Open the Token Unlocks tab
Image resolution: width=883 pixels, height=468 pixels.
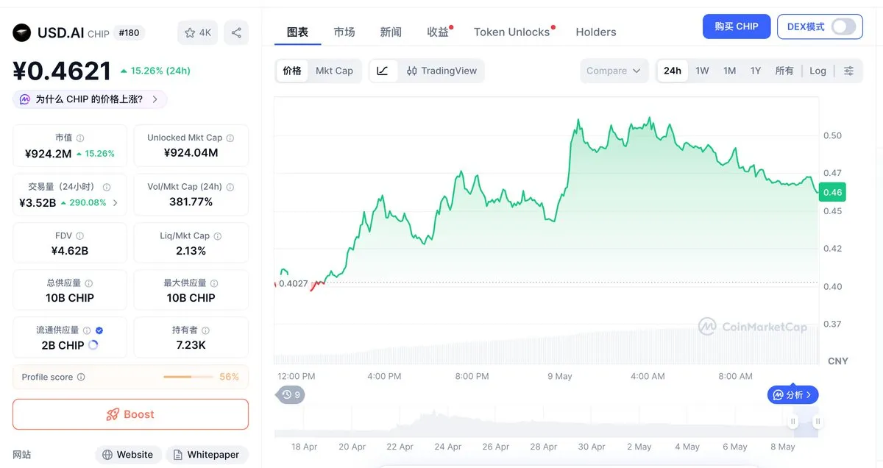[512, 32]
